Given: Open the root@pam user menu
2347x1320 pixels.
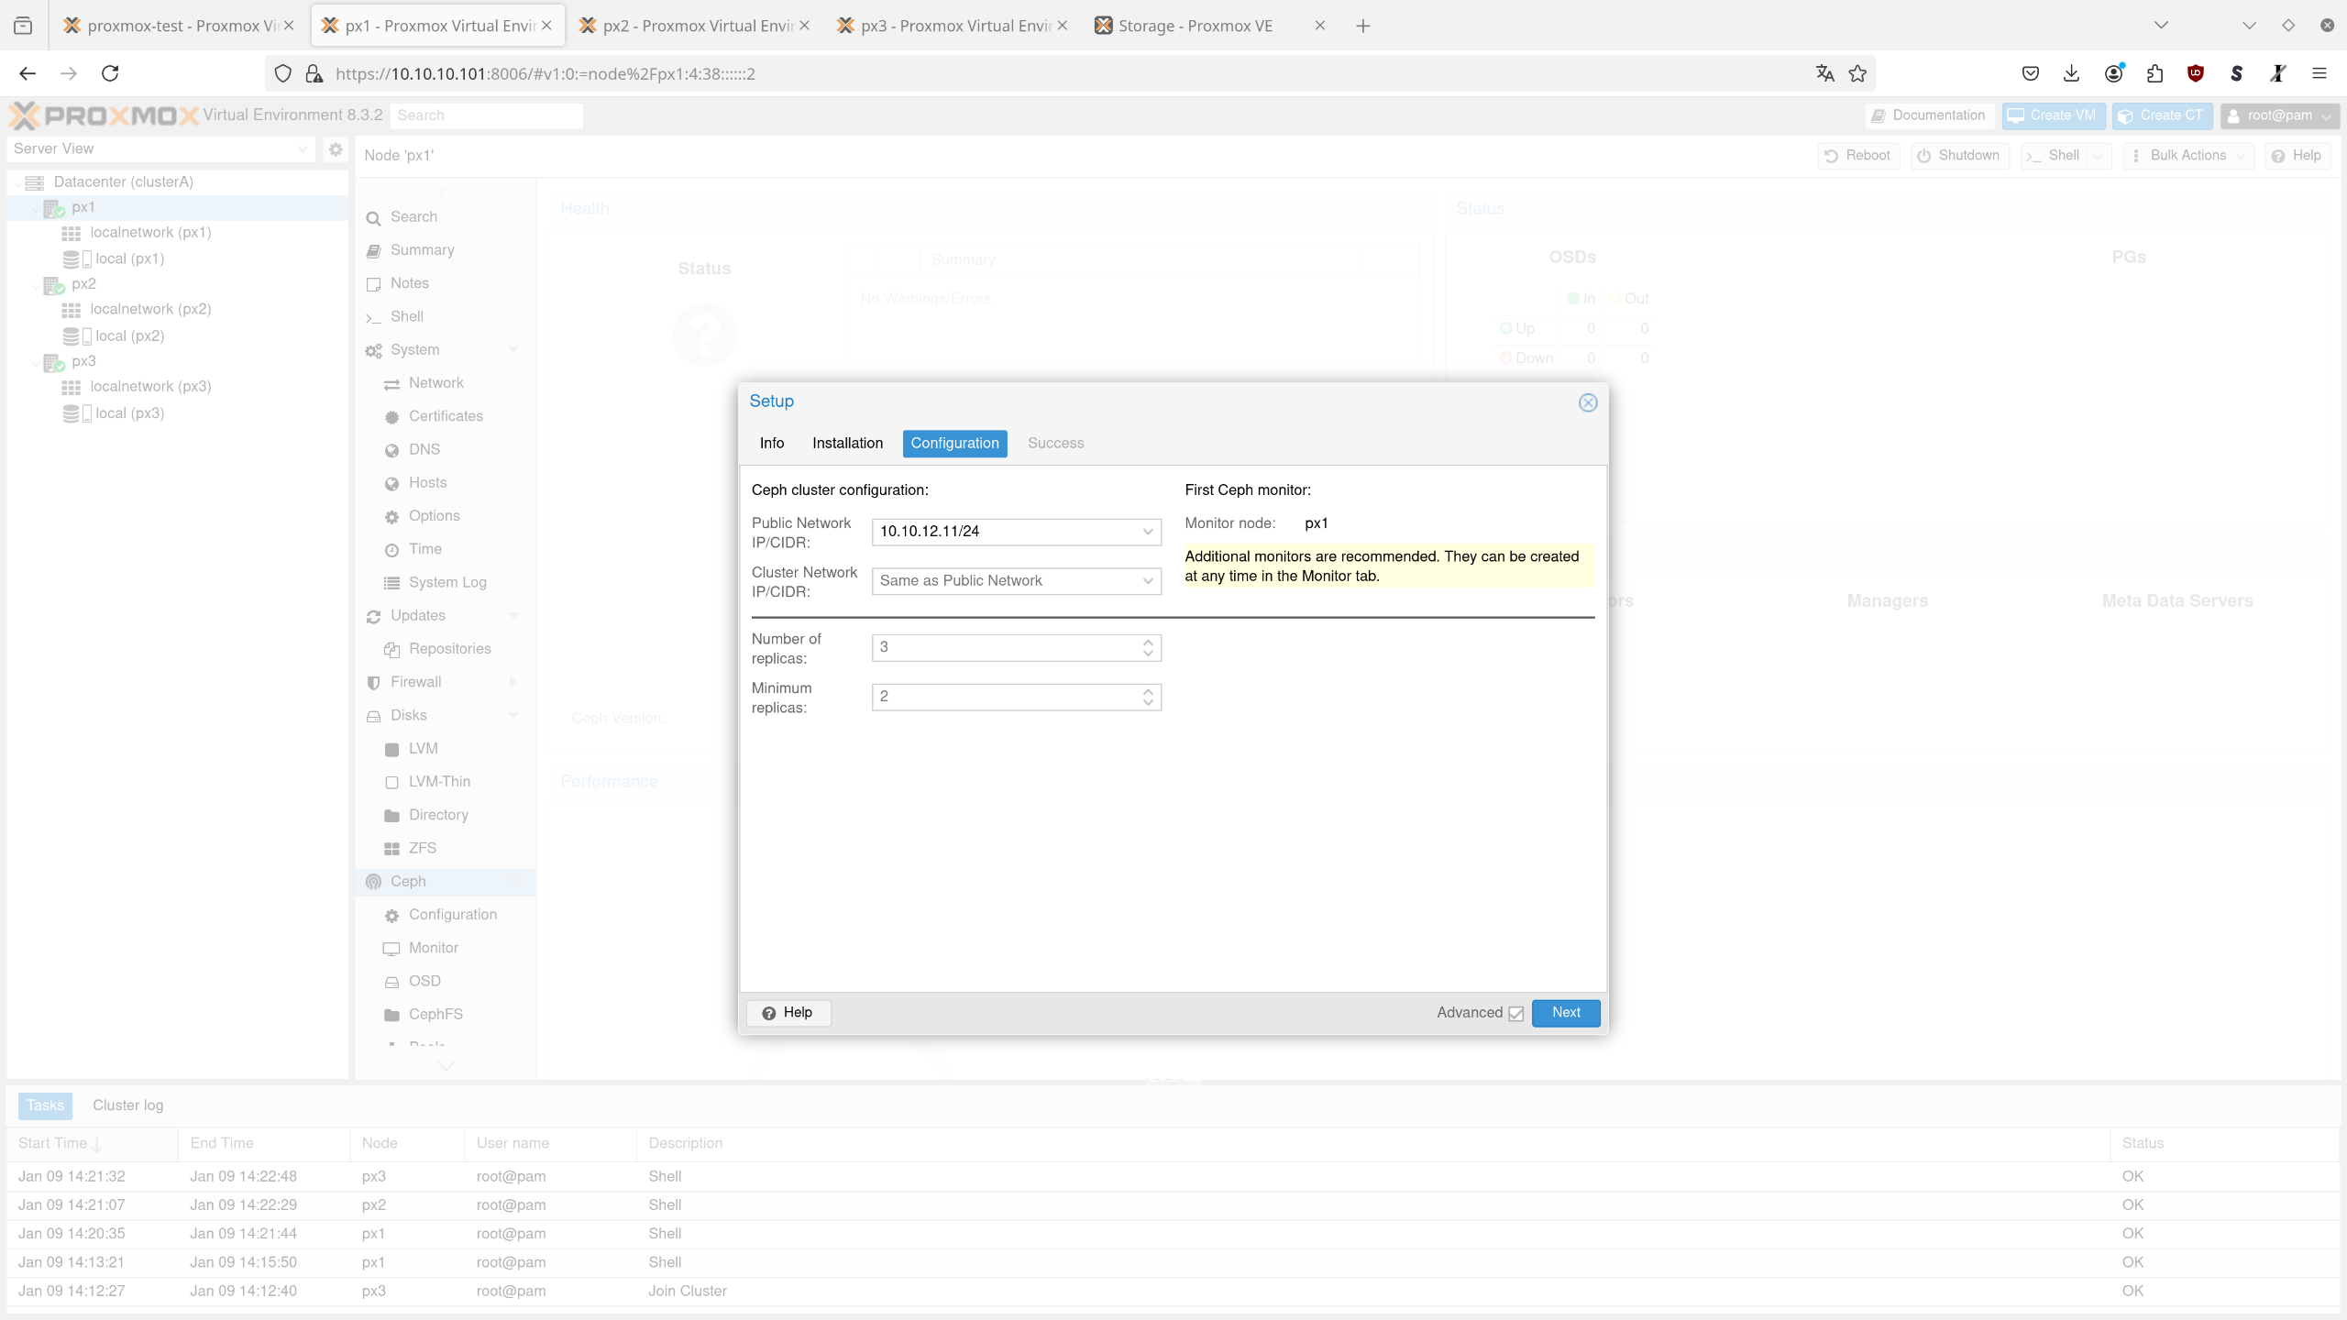Looking at the screenshot, I should click(2279, 115).
